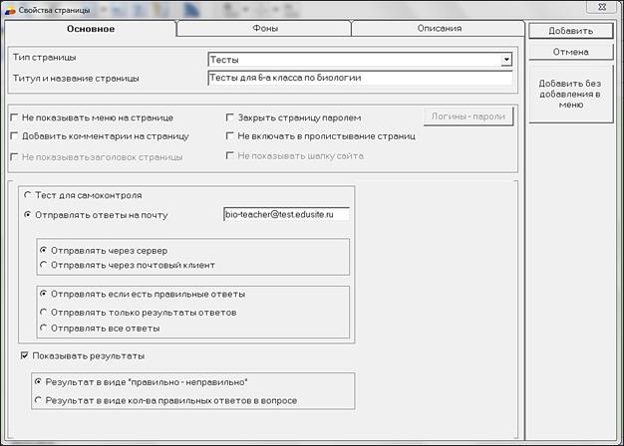Screen dimensions: 624x446
Task: Pick 'Результат в виде кол-ва правильных ответов'
Action: coord(39,400)
